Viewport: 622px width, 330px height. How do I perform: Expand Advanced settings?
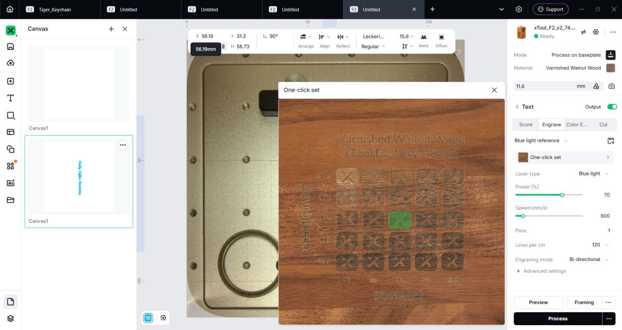[x=541, y=271]
